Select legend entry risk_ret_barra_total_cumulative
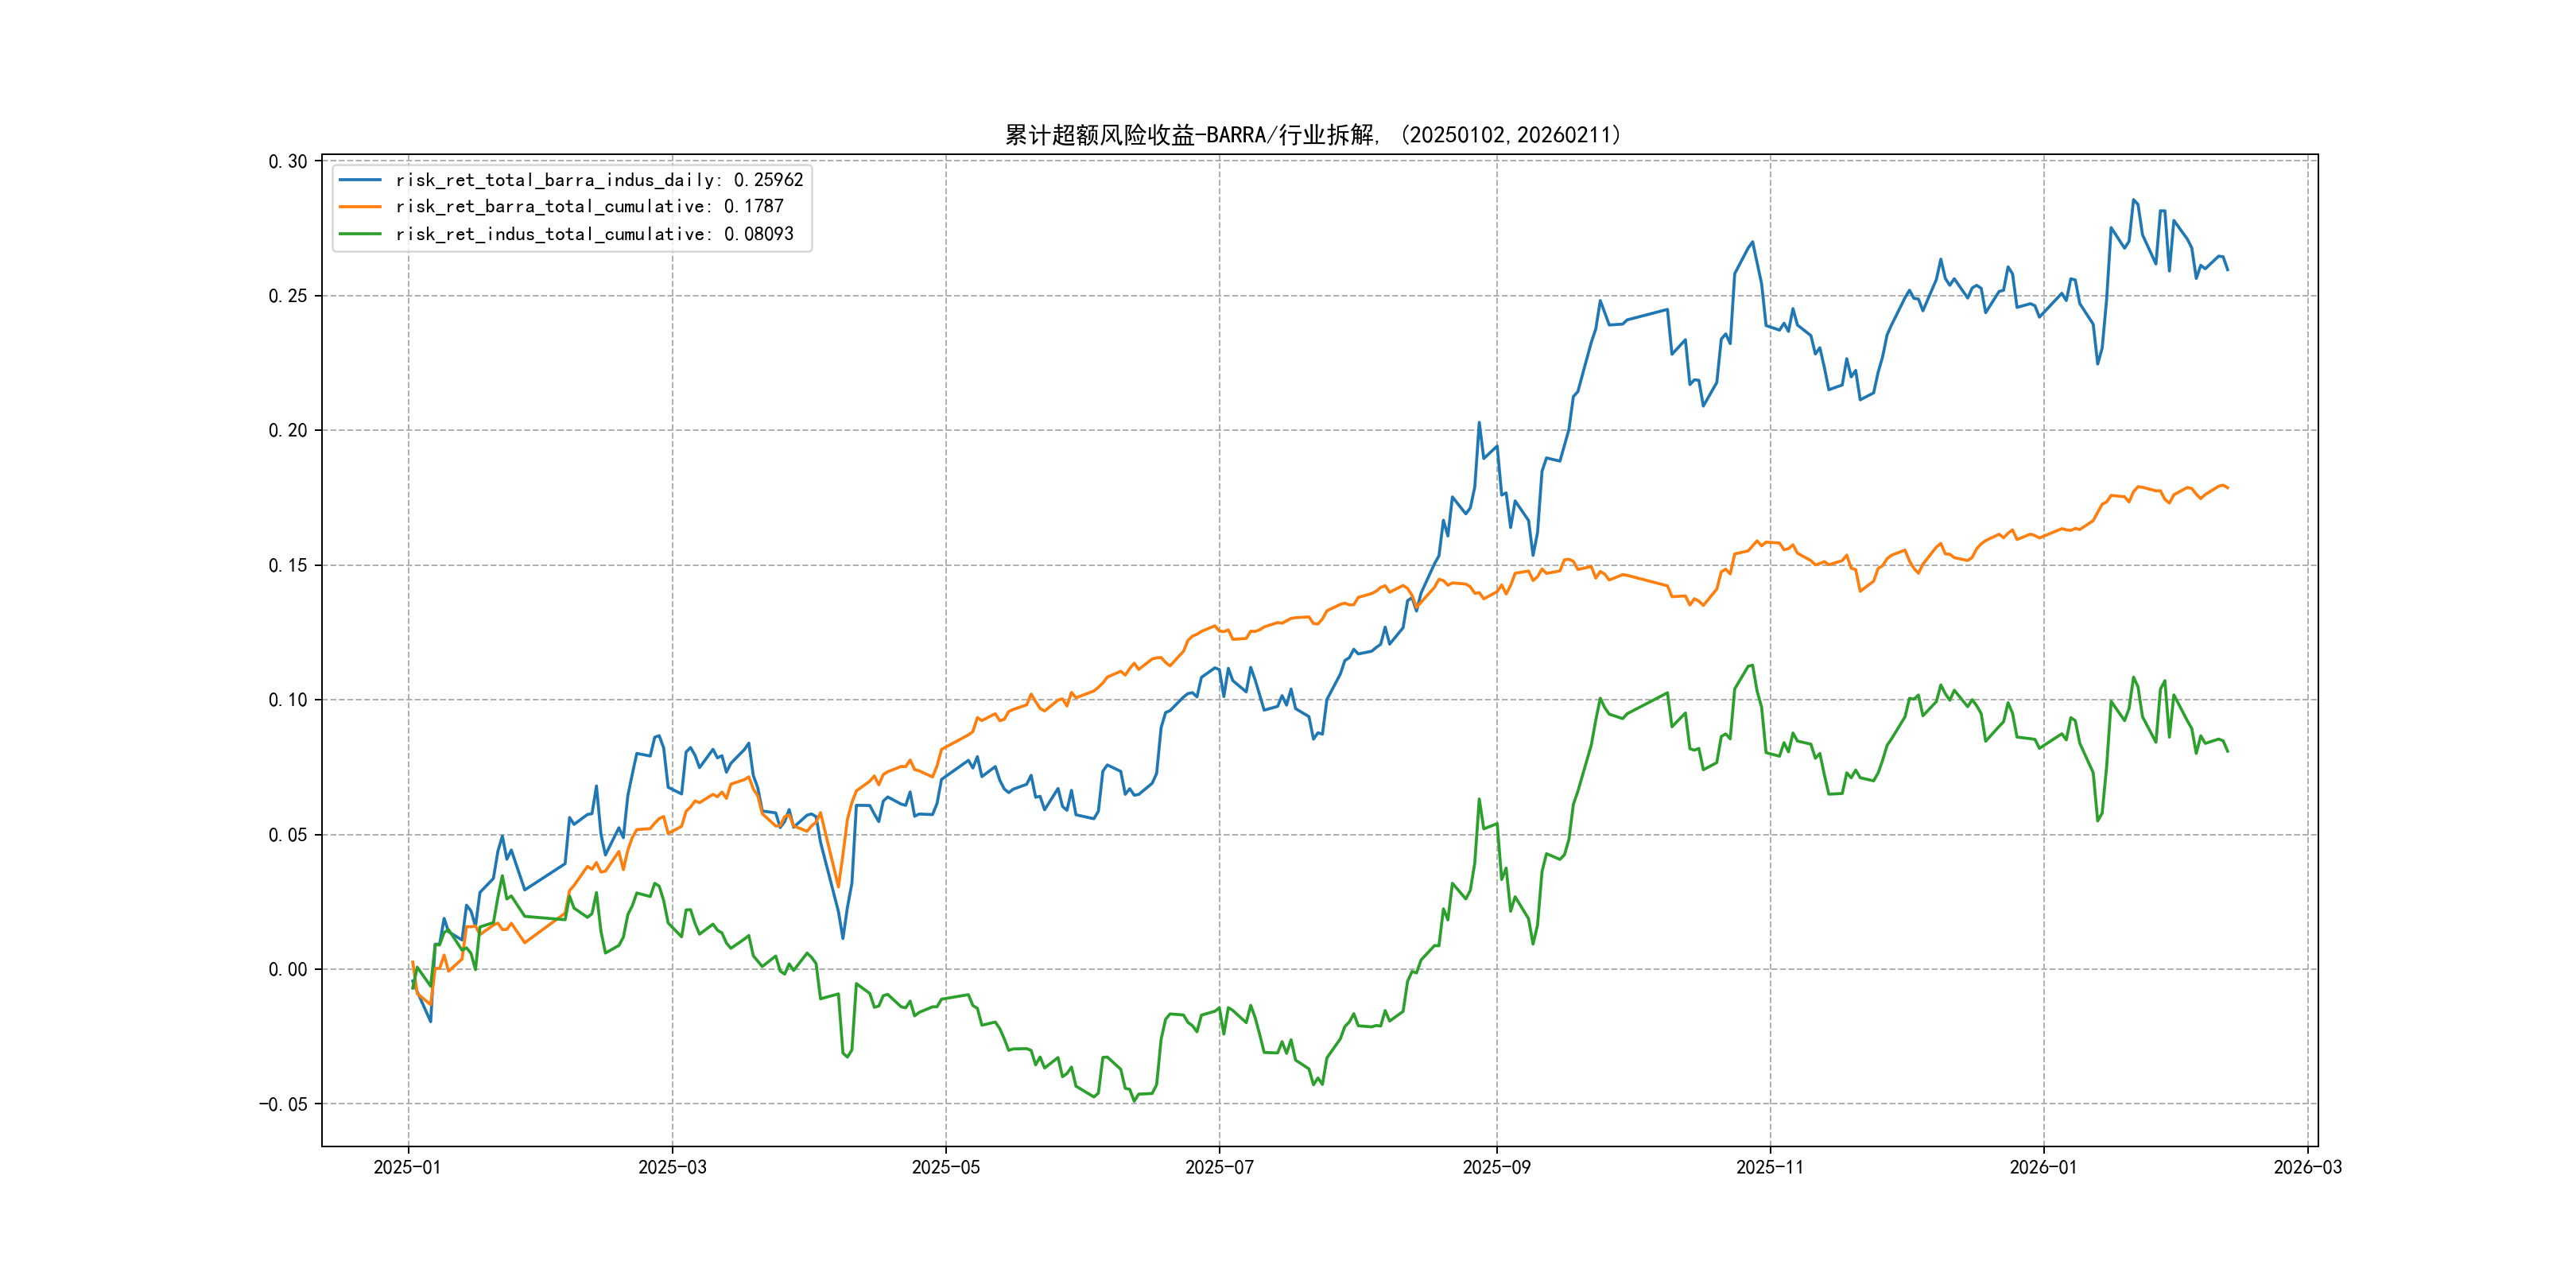The width and height of the screenshot is (2576, 1288). tap(589, 207)
